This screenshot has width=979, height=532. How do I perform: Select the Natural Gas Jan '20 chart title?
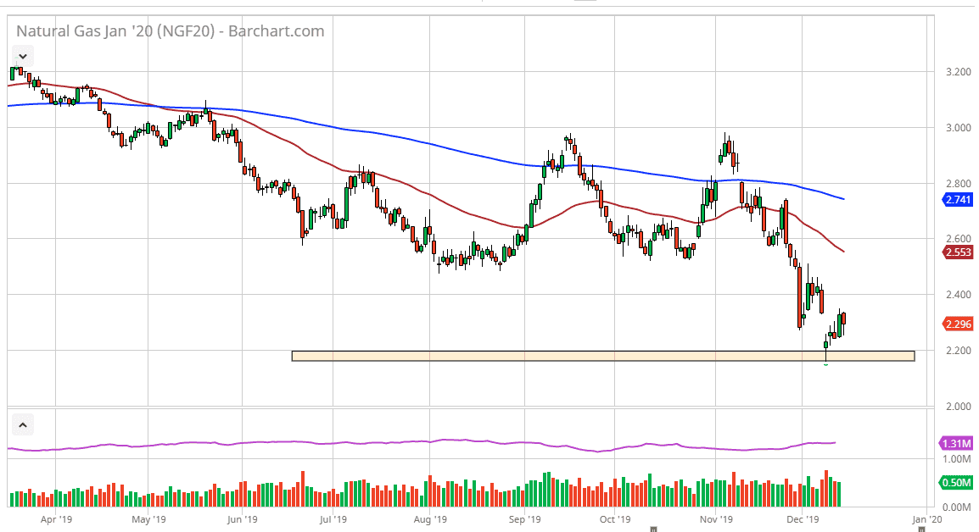point(170,31)
